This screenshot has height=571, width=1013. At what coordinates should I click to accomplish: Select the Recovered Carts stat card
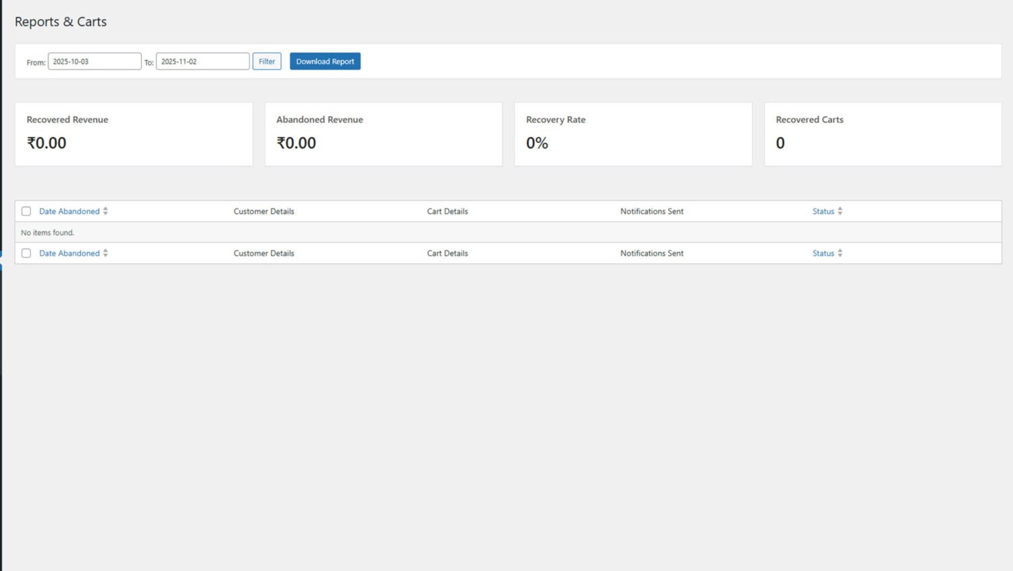click(883, 134)
